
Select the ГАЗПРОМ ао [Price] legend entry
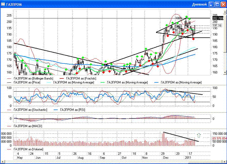(x=24, y=82)
